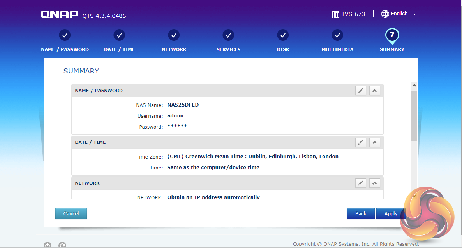This screenshot has width=462, height=248.
Task: Go to DATE / TIME step checkmark
Action: click(x=119, y=35)
